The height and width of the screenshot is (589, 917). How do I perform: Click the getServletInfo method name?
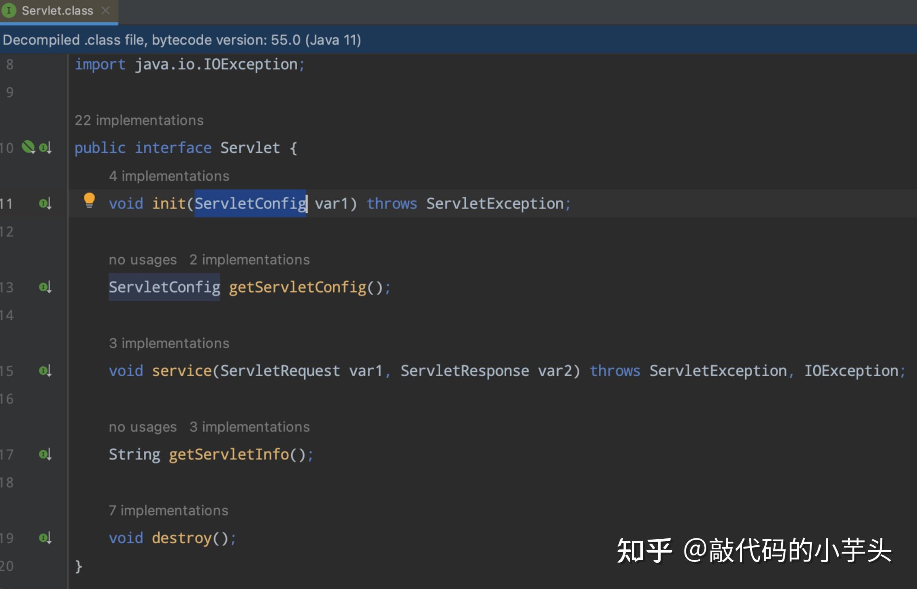click(229, 455)
